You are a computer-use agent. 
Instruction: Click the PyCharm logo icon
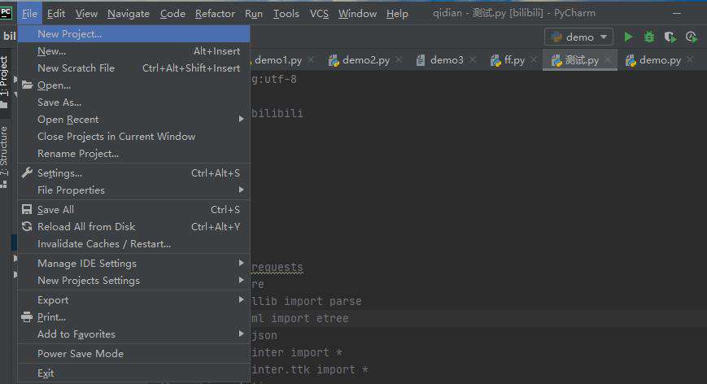(x=6, y=13)
